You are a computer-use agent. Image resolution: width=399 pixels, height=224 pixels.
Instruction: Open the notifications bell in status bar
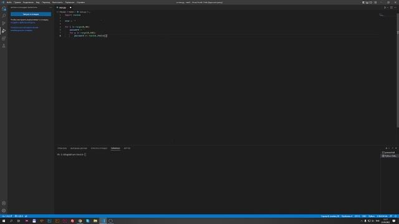[396, 216]
